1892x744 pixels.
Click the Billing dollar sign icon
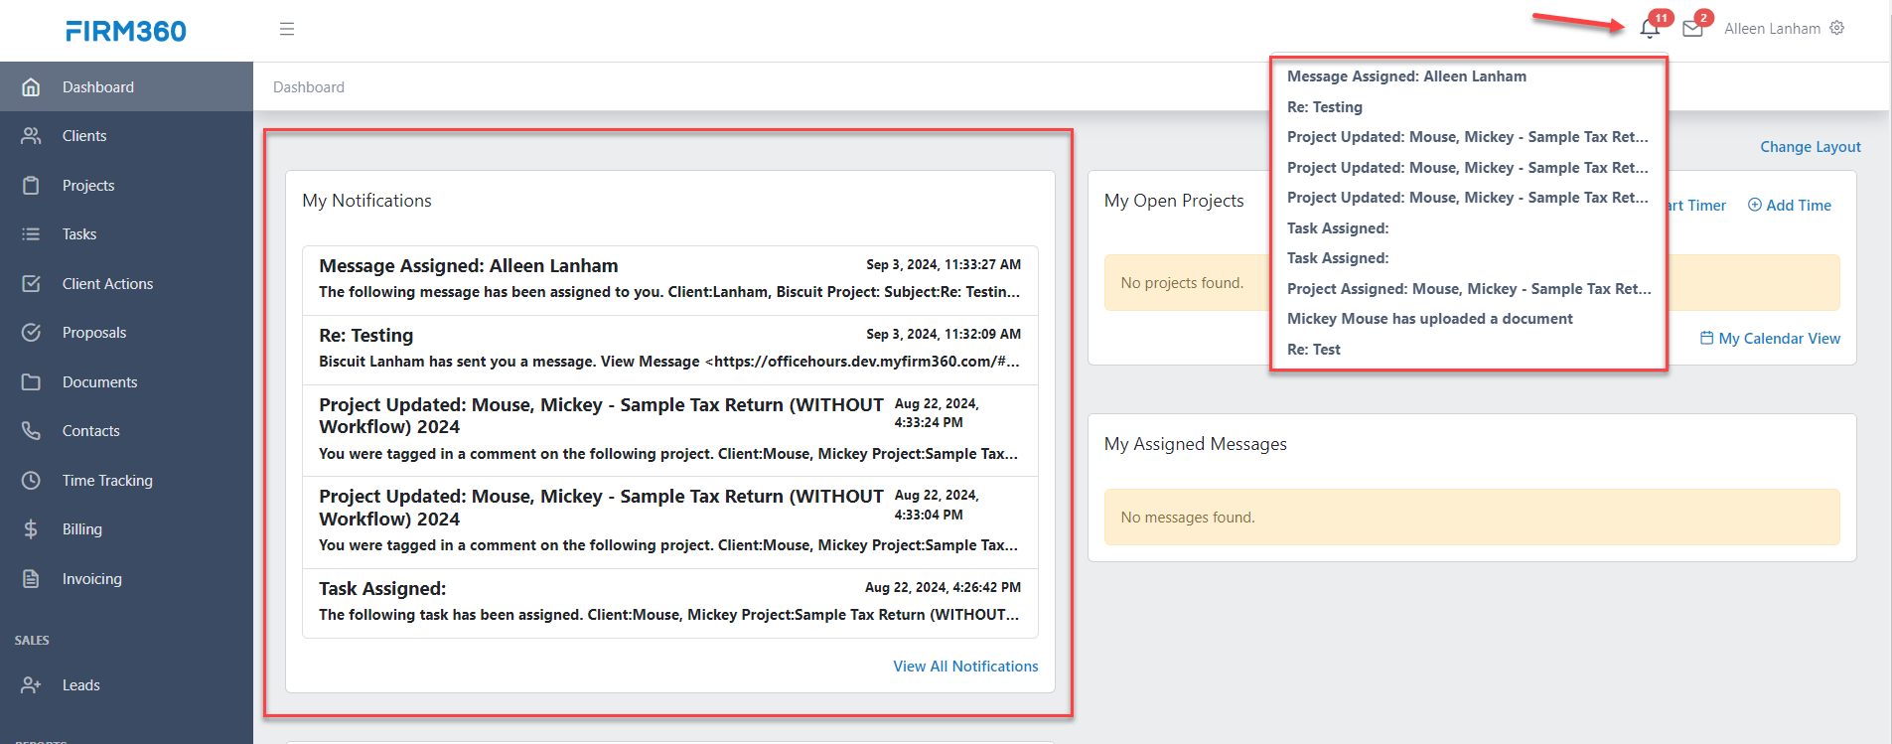tap(31, 529)
